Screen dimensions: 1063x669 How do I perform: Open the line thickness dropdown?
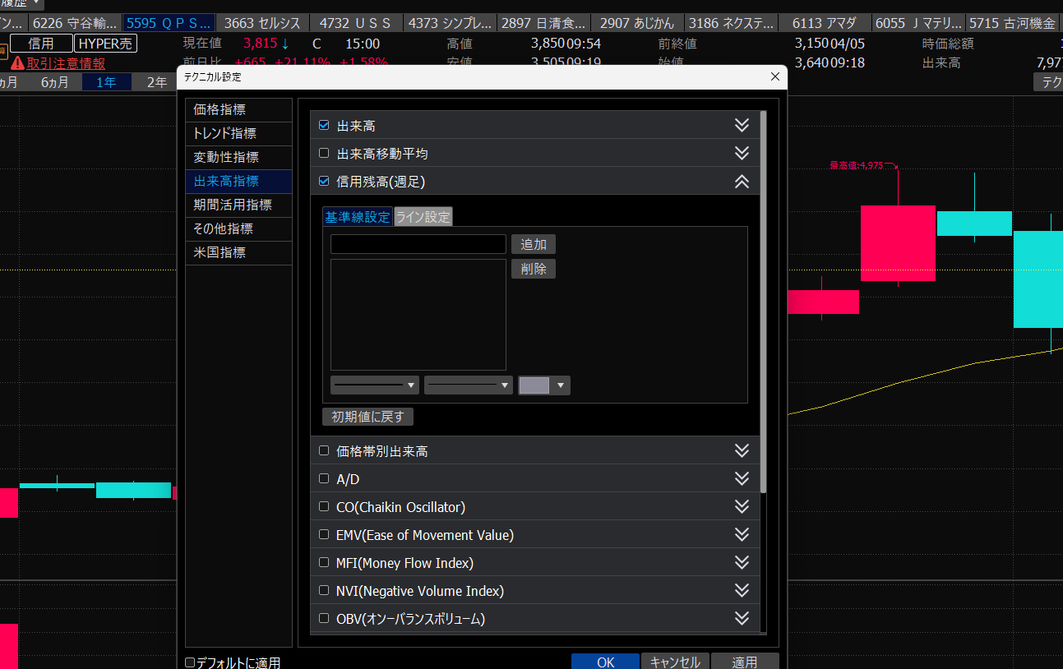pos(468,385)
